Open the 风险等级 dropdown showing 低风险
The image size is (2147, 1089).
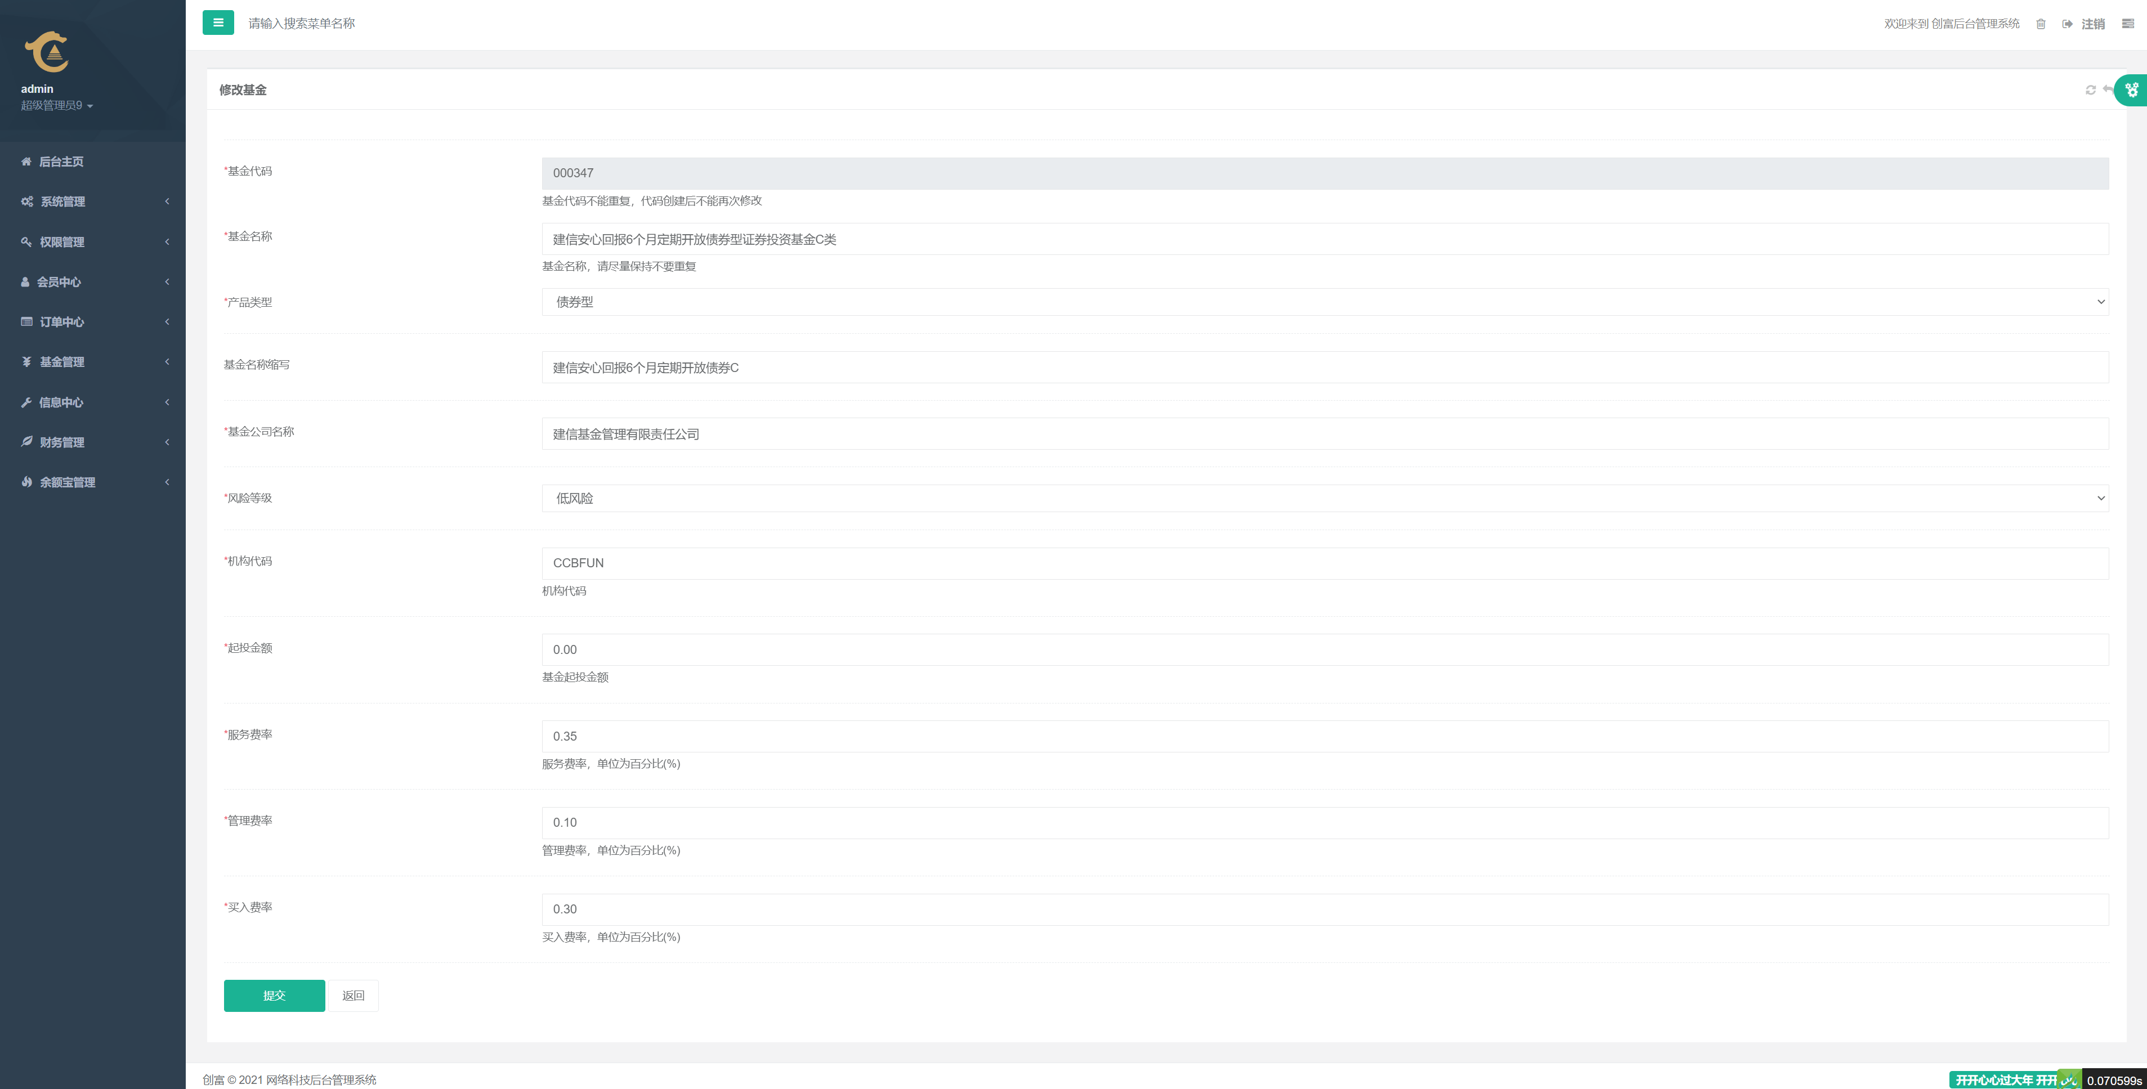[1325, 498]
